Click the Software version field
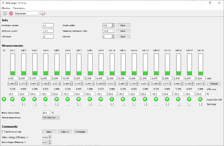Image resolution: width=224 pixels, height=146 pixels. pos(48,31)
